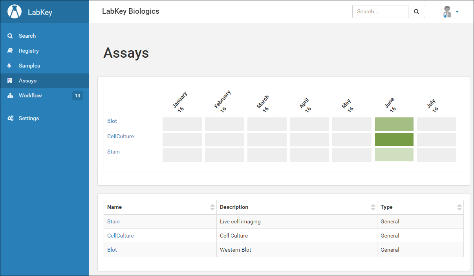Open the CellCulture link in heatmap
This screenshot has height=276, width=474.
[x=121, y=136]
